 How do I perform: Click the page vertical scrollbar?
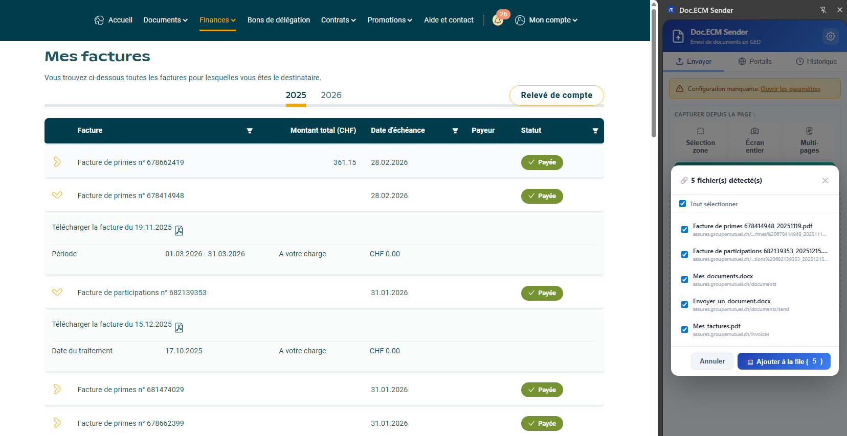coord(654,71)
